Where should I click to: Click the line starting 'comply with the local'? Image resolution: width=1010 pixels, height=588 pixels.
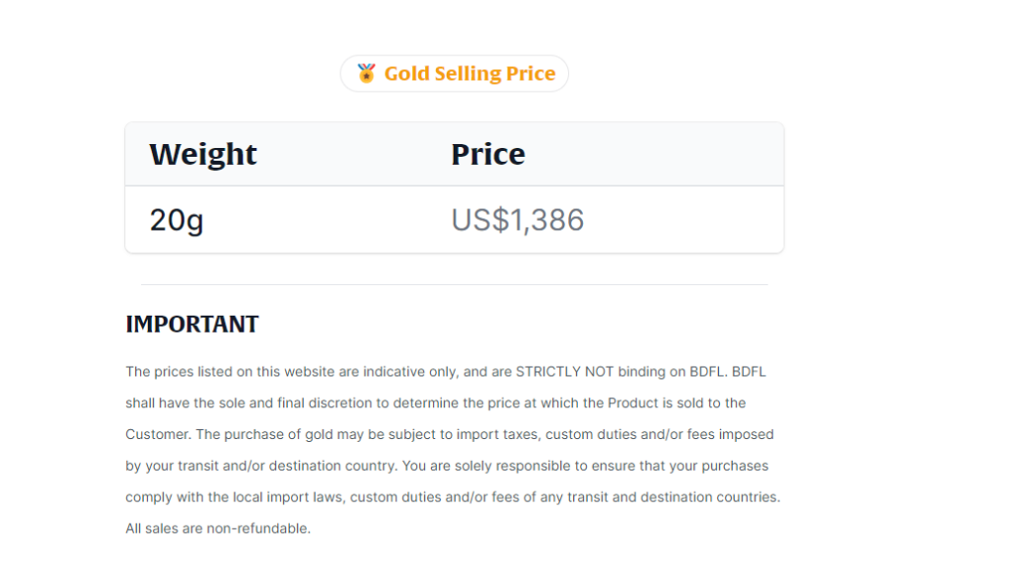click(x=453, y=497)
